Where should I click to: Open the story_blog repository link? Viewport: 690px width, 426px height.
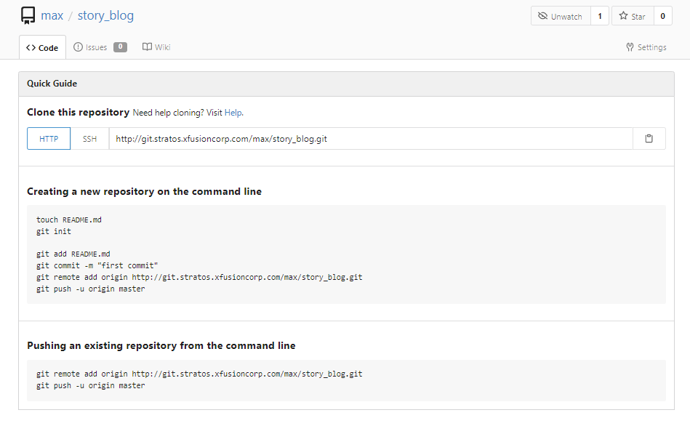click(105, 15)
